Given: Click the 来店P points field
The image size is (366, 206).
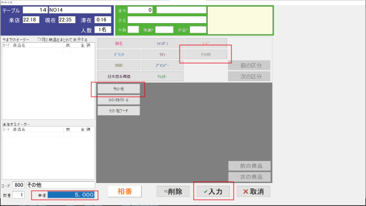Looking at the screenshot, I should tap(198, 30).
